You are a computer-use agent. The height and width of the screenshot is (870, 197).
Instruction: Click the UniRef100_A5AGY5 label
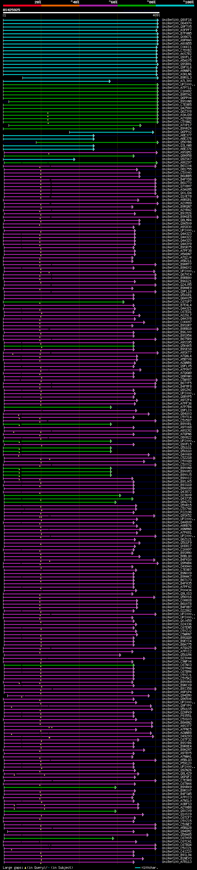[x=176, y=60]
